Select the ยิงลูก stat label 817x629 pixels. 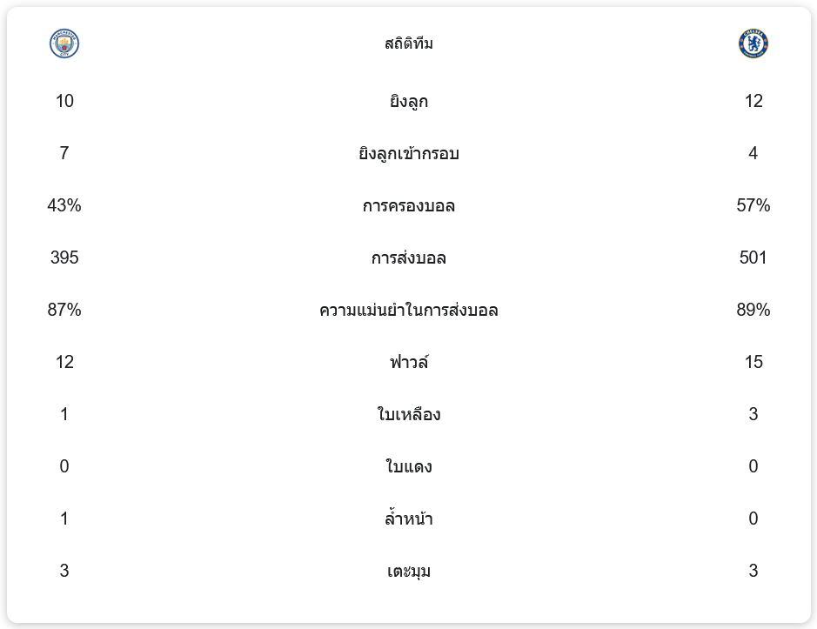tap(409, 102)
